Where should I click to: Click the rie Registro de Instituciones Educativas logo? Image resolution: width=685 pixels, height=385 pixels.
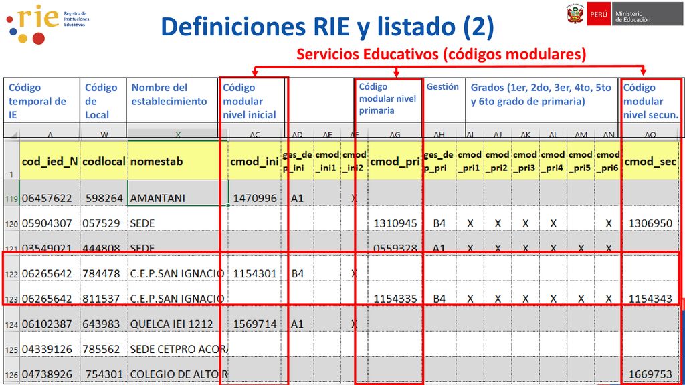[x=47, y=24]
